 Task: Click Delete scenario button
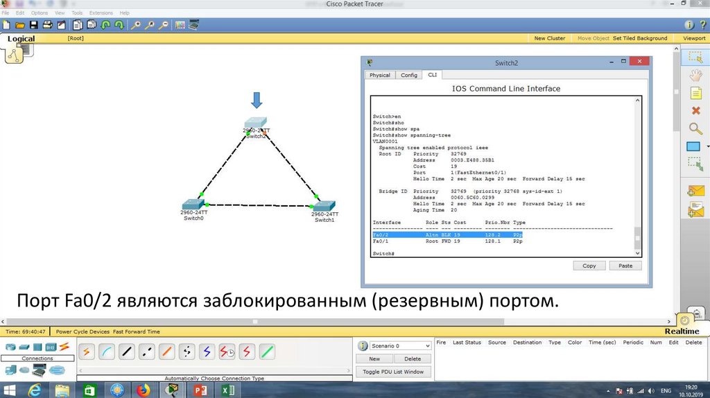(413, 358)
